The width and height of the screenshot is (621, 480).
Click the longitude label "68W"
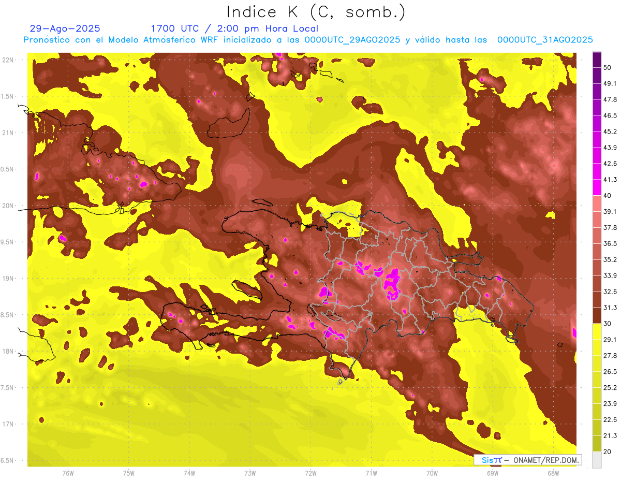[553, 473]
